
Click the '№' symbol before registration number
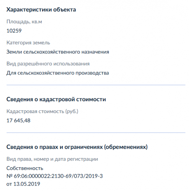[10, 176]
